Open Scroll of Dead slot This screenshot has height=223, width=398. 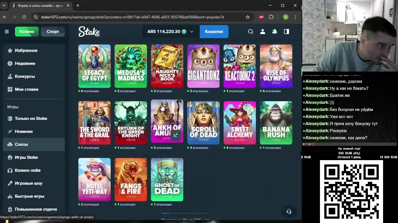point(203,123)
